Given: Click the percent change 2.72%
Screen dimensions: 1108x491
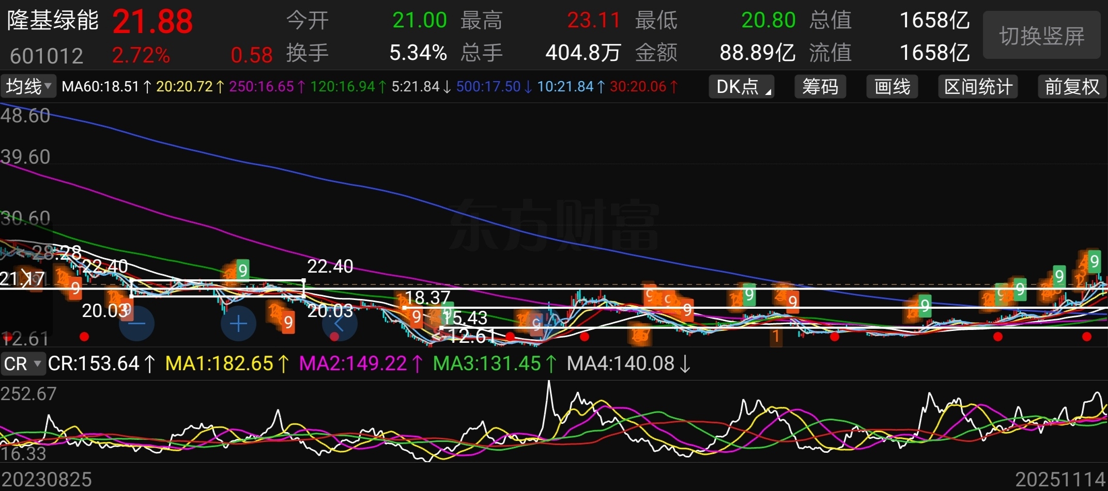Looking at the screenshot, I should pyautogui.click(x=141, y=55).
